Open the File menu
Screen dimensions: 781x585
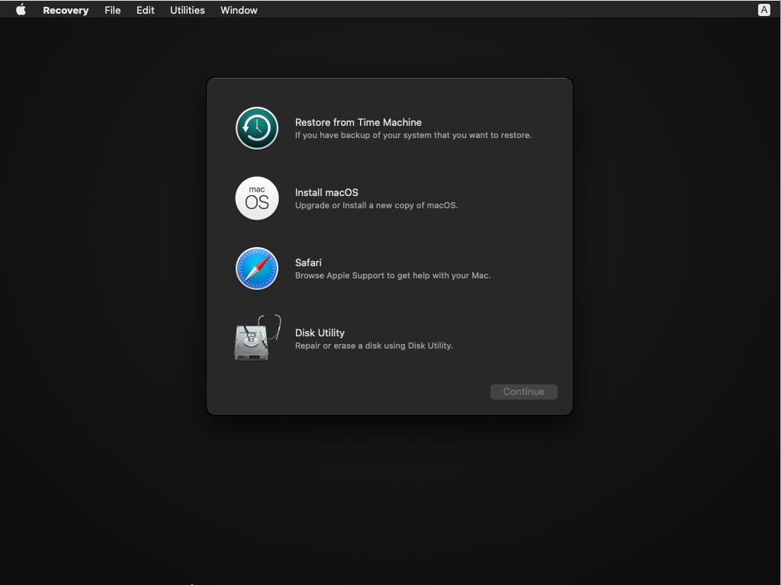(x=113, y=10)
